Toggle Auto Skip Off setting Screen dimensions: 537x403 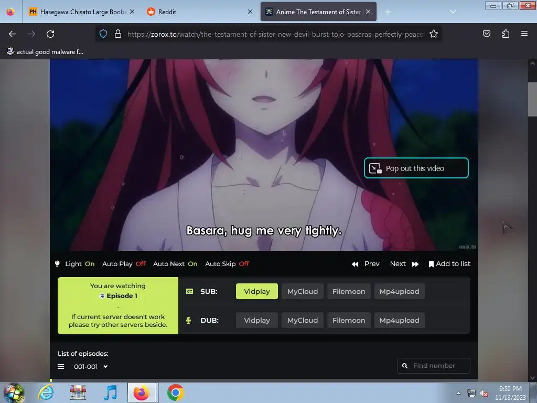227,264
